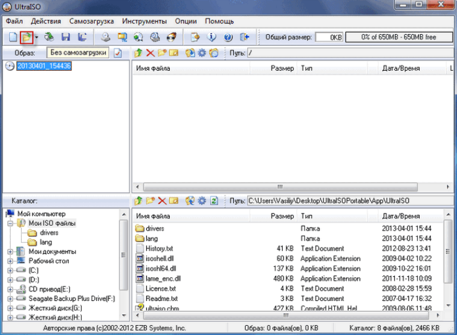Sort image list by Размер header
The image size is (457, 335).
click(x=273, y=68)
